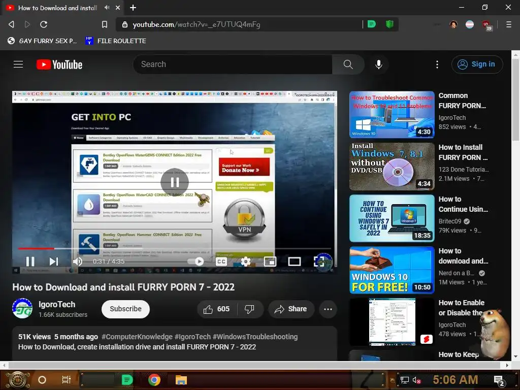Search with your voice microphone
This screenshot has height=390, width=520.
point(379,64)
